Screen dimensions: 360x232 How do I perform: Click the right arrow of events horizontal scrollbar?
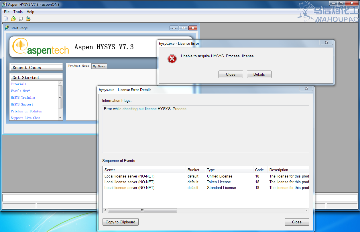click(306, 210)
